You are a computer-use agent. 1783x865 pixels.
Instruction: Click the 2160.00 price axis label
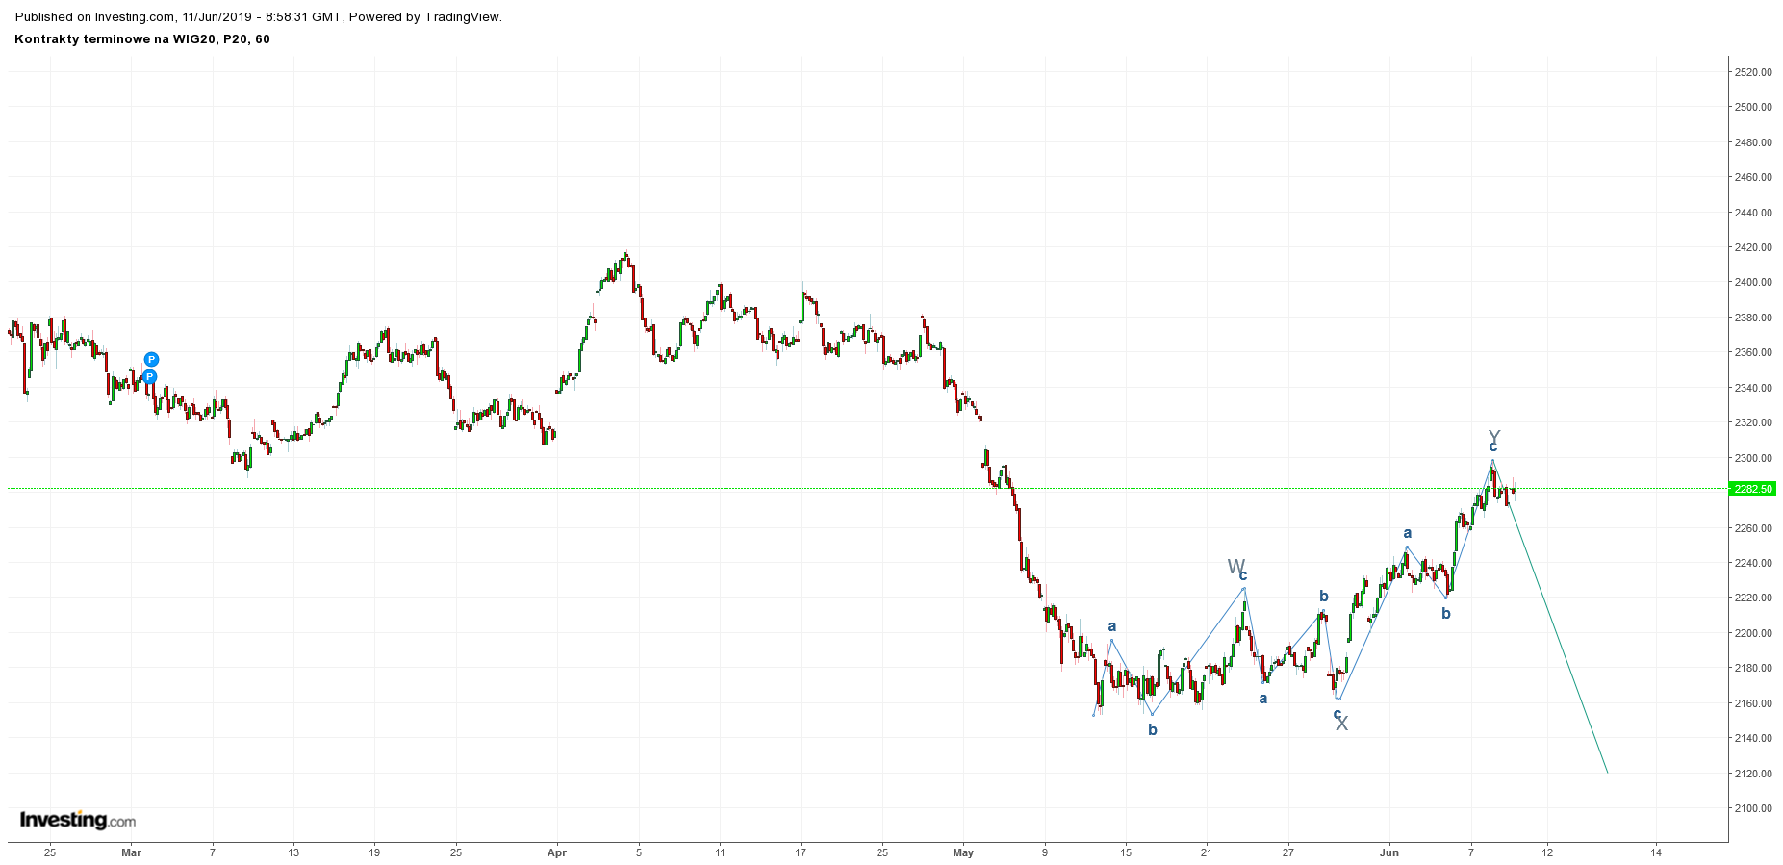click(x=1753, y=703)
